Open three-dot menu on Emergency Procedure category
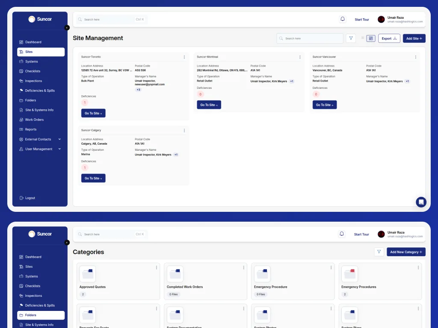The width and height of the screenshot is (438, 328). pos(331,267)
